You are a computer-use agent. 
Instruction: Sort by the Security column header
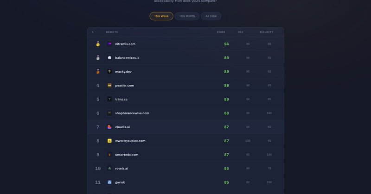tap(266, 32)
